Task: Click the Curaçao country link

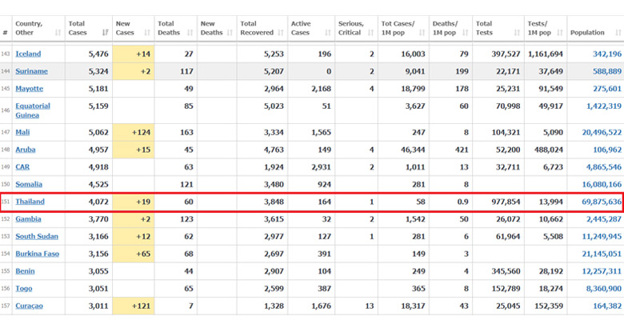Action: pos(29,306)
